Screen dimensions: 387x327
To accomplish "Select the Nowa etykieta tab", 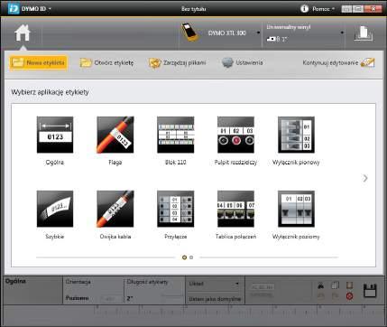I will coord(38,62).
